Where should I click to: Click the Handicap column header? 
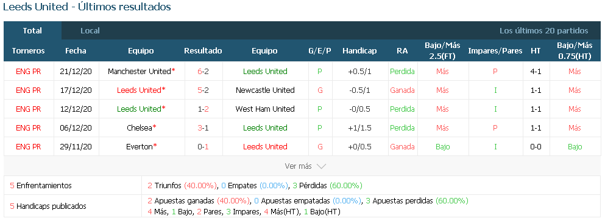pyautogui.click(x=359, y=51)
